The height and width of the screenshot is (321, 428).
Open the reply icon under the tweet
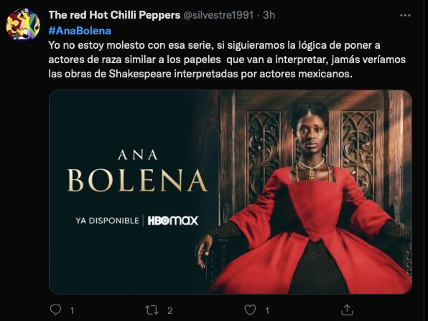click(55, 310)
